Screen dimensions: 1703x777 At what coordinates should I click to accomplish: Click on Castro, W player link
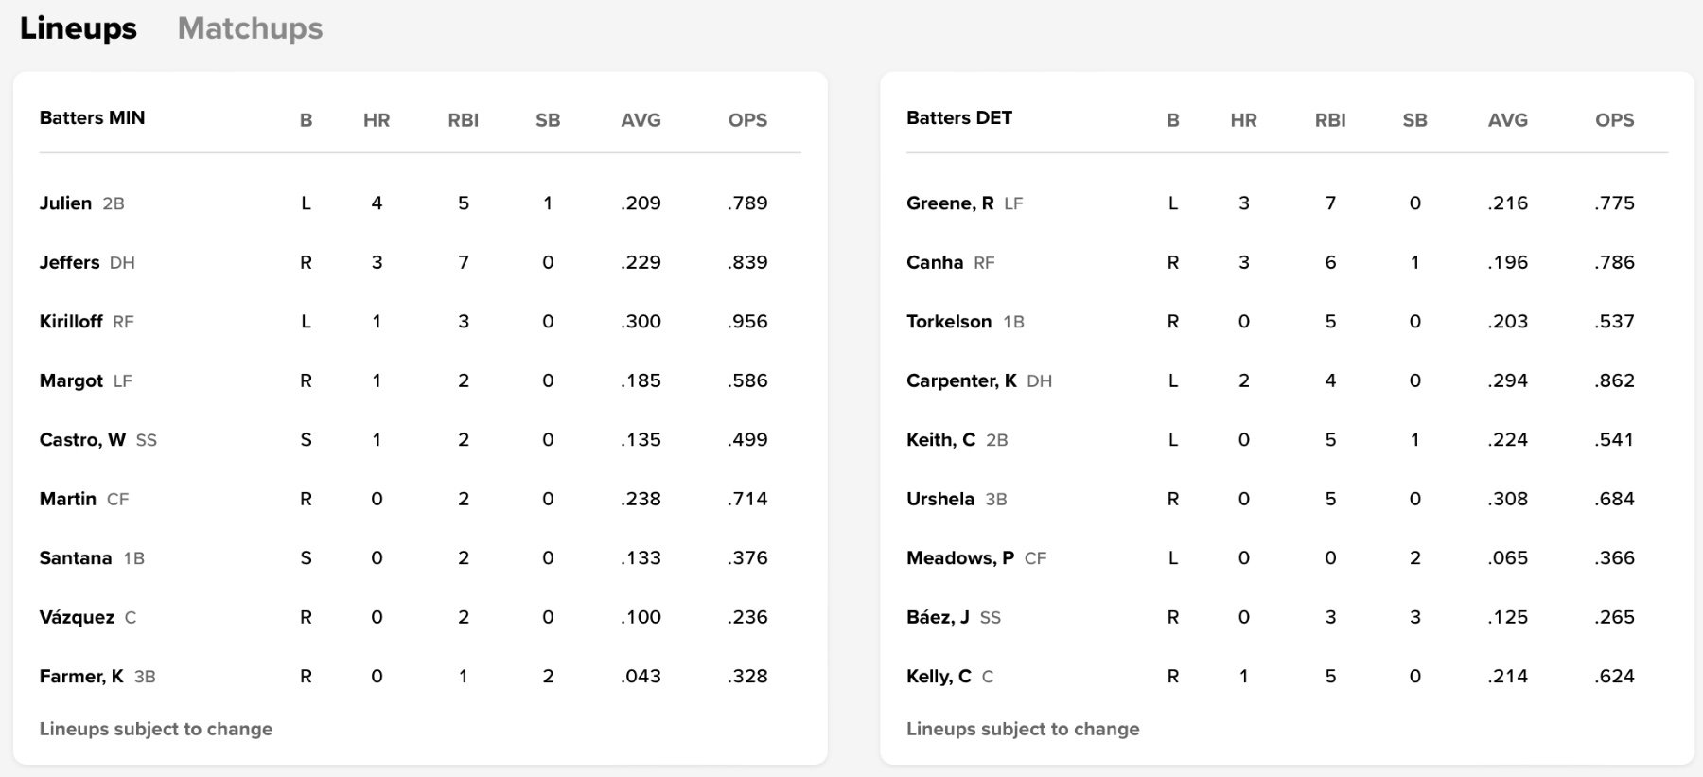pos(82,440)
